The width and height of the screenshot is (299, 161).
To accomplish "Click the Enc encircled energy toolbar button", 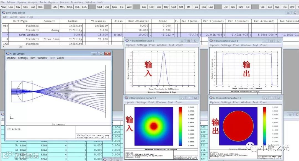I will tap(211, 7).
